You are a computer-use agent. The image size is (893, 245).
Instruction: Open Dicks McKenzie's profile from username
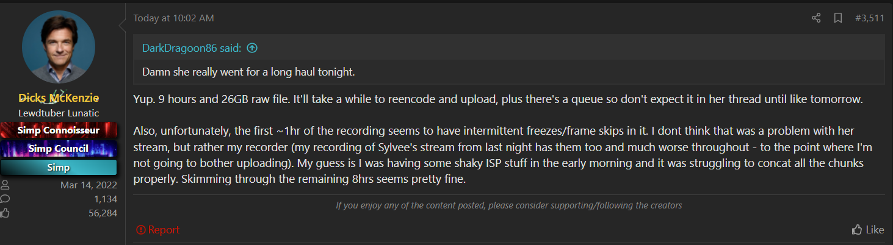pos(59,98)
